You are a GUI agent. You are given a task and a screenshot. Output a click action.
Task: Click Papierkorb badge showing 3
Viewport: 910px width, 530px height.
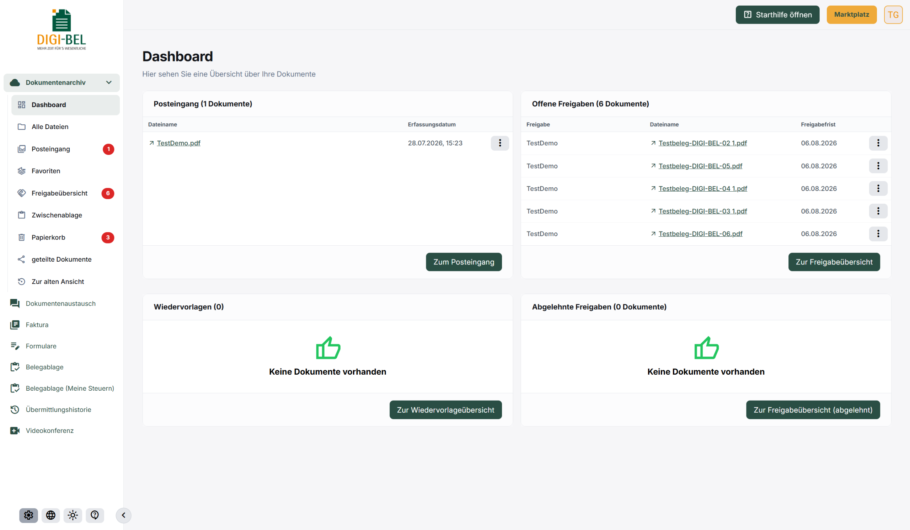coord(108,237)
